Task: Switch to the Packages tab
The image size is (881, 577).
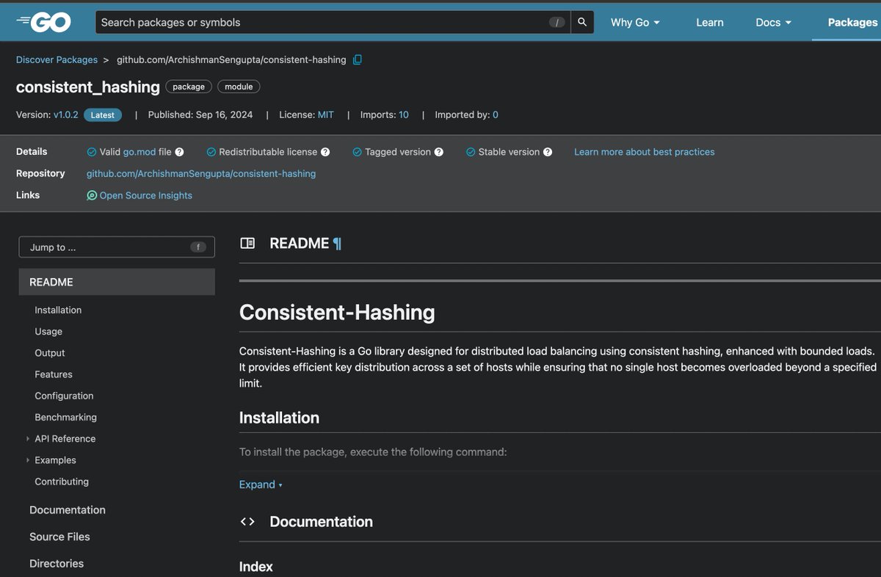Action: click(x=853, y=22)
